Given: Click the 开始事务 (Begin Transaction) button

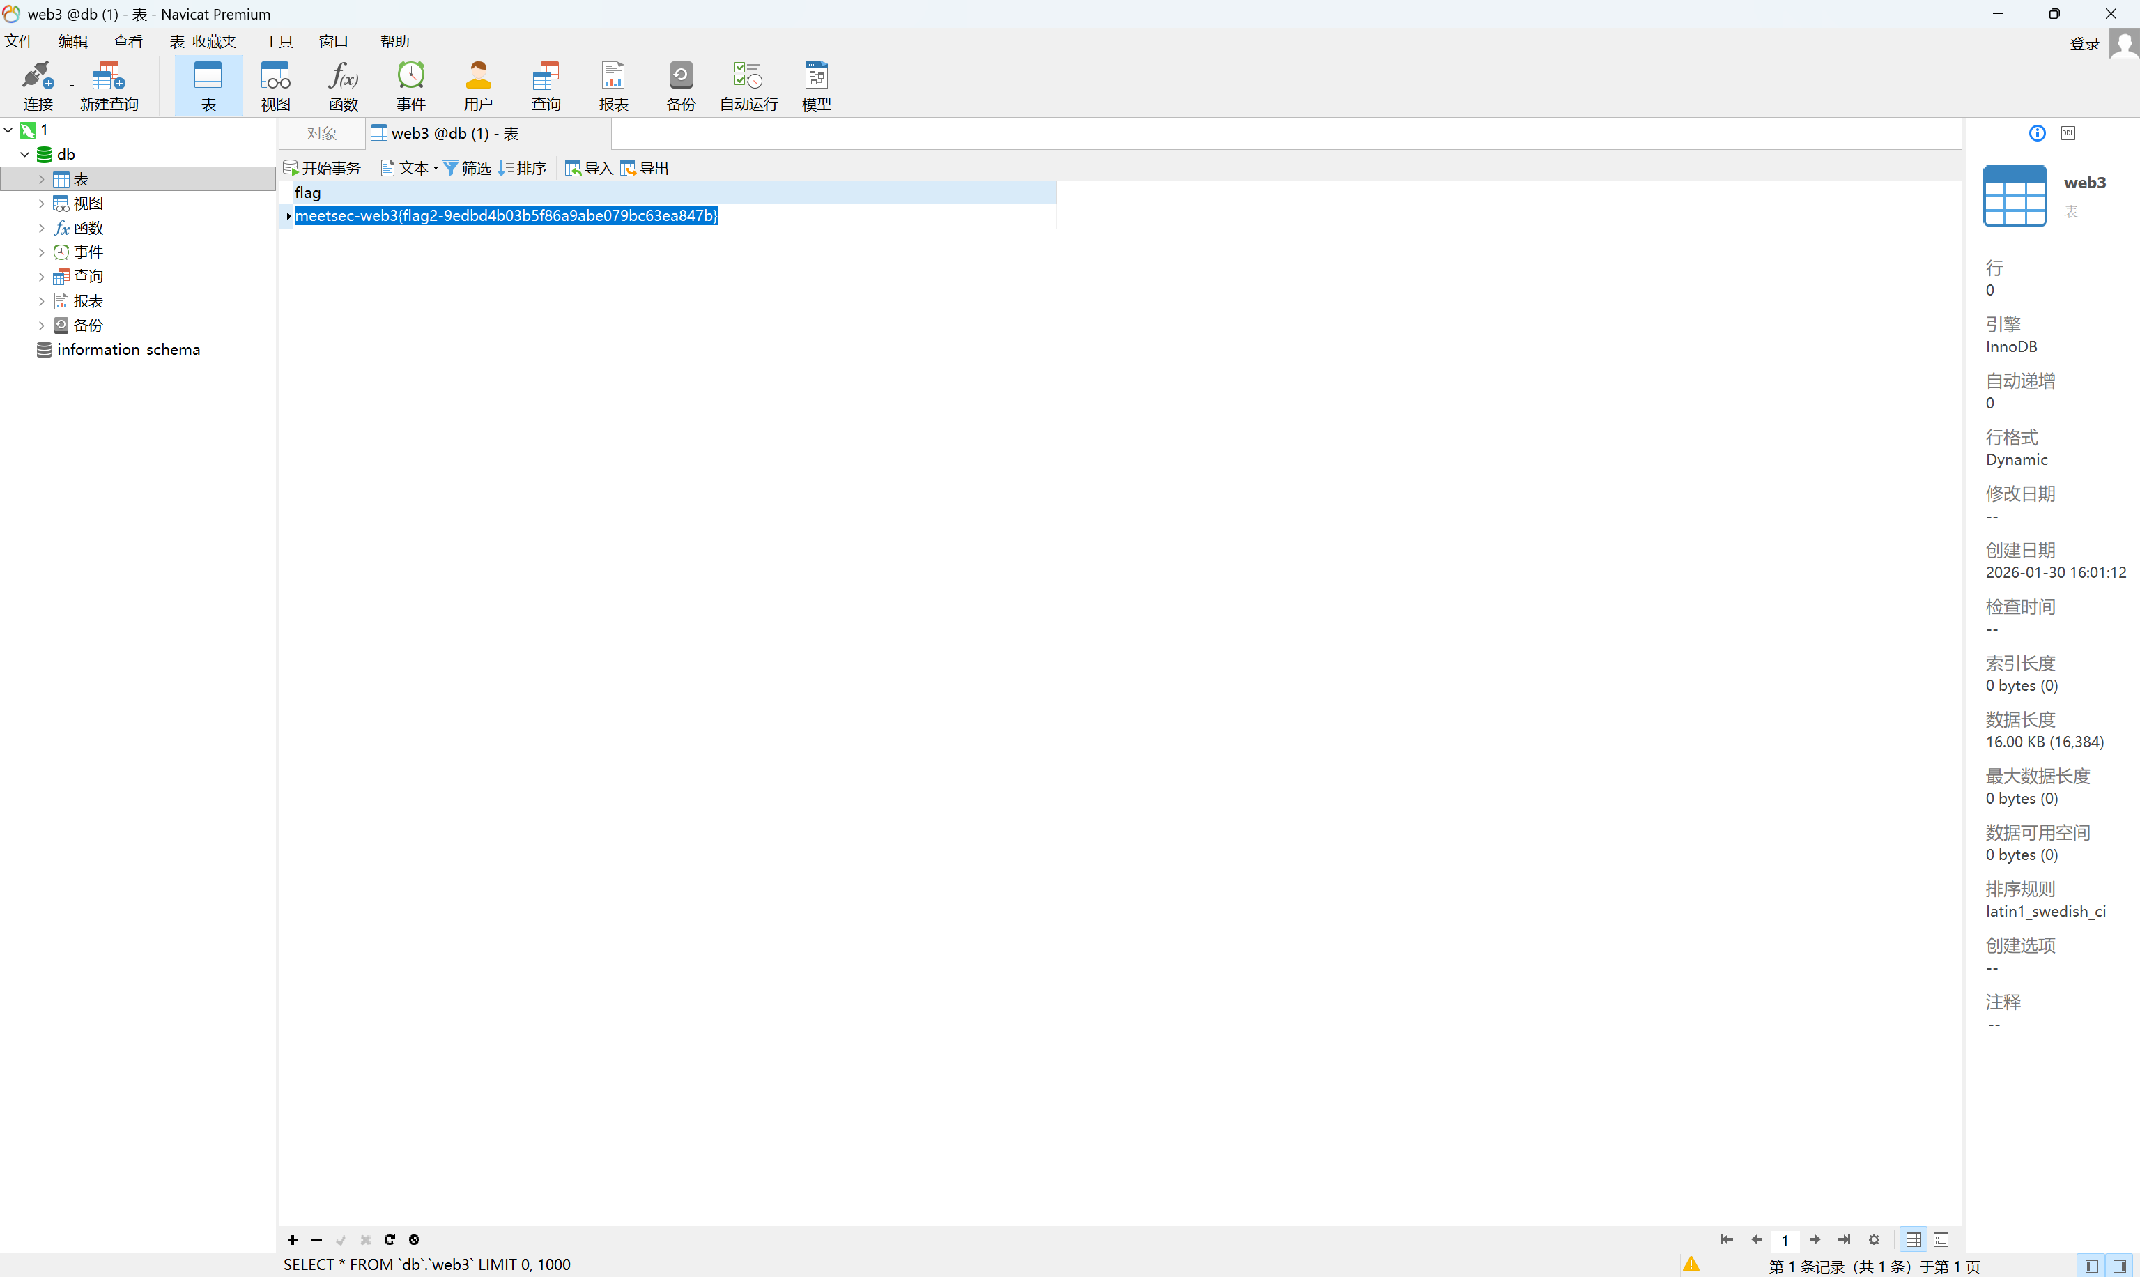Looking at the screenshot, I should coord(323,168).
